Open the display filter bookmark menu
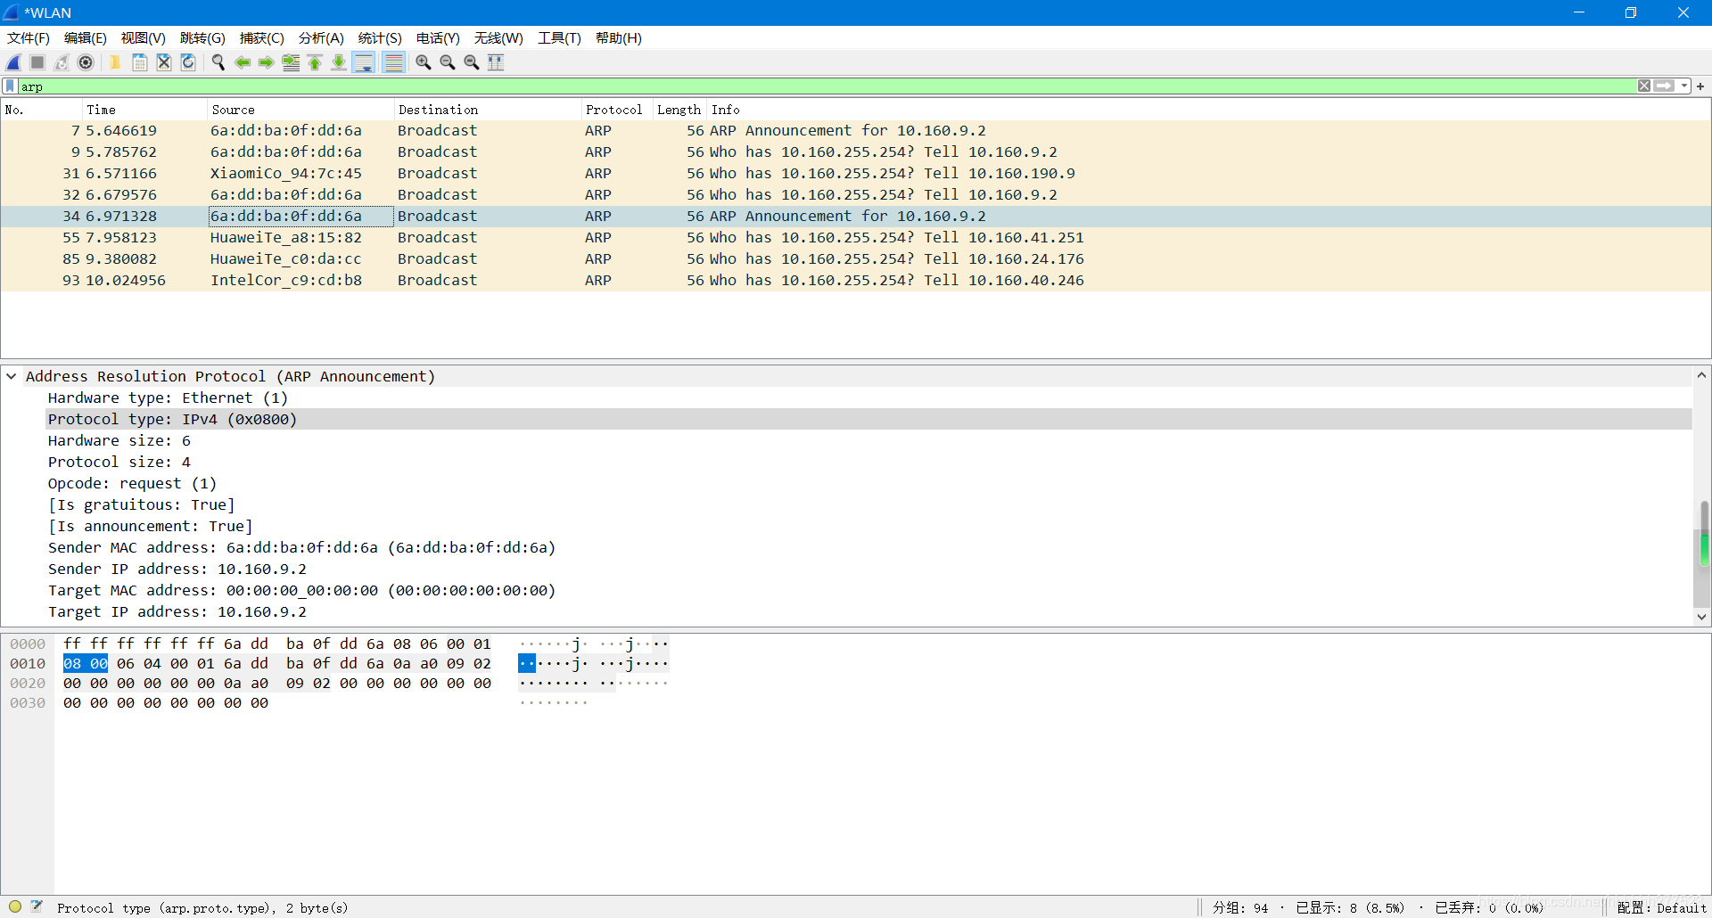The image size is (1712, 918). click(x=10, y=86)
